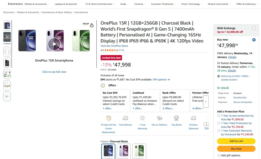Click the Free Delivery truck icon
The height and width of the screenshot is (159, 261).
click(125, 118)
